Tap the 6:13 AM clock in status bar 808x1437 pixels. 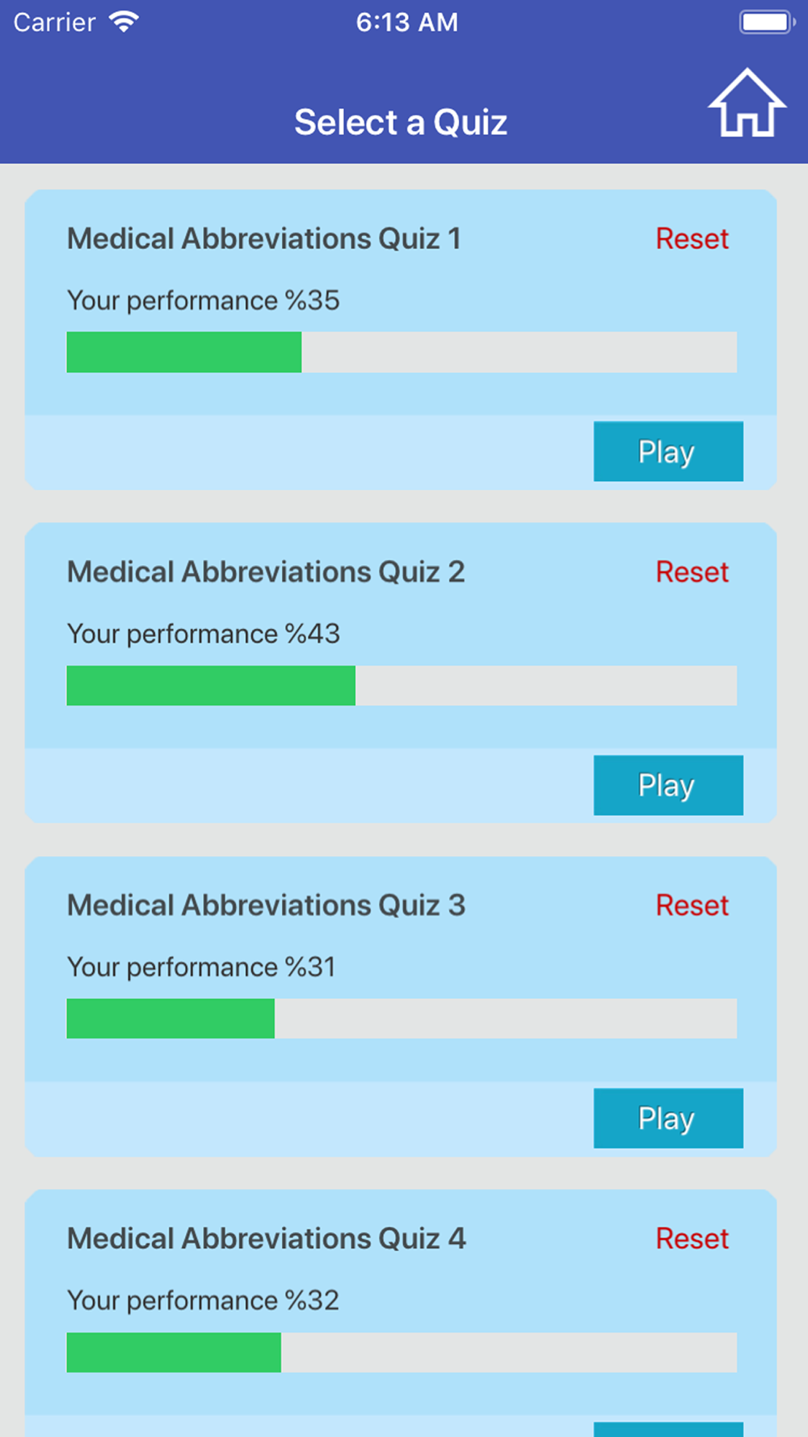[407, 22]
